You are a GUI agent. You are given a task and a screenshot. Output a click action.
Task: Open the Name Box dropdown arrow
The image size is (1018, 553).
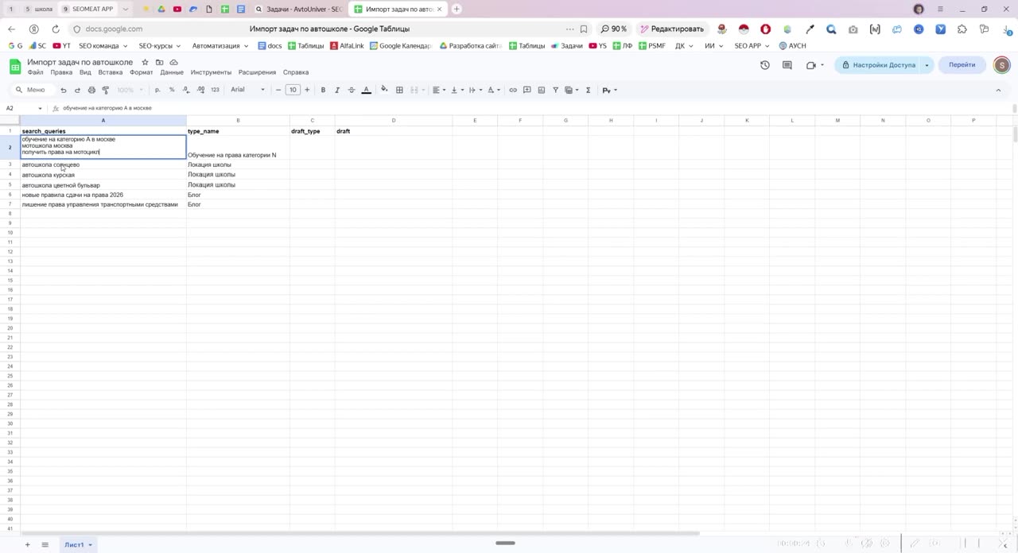tap(40, 108)
